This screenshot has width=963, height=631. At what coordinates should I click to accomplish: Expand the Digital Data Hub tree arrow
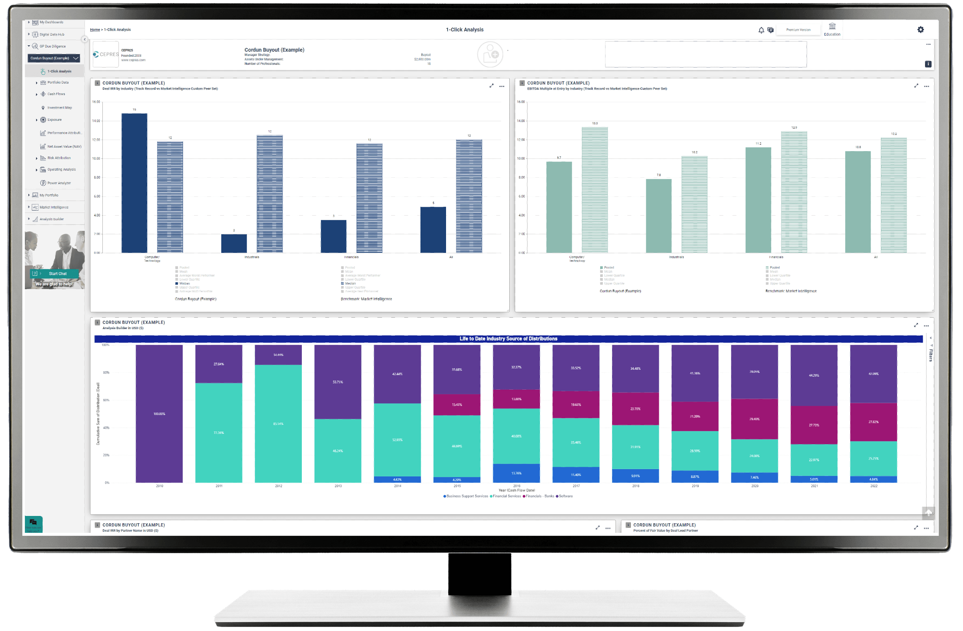29,35
